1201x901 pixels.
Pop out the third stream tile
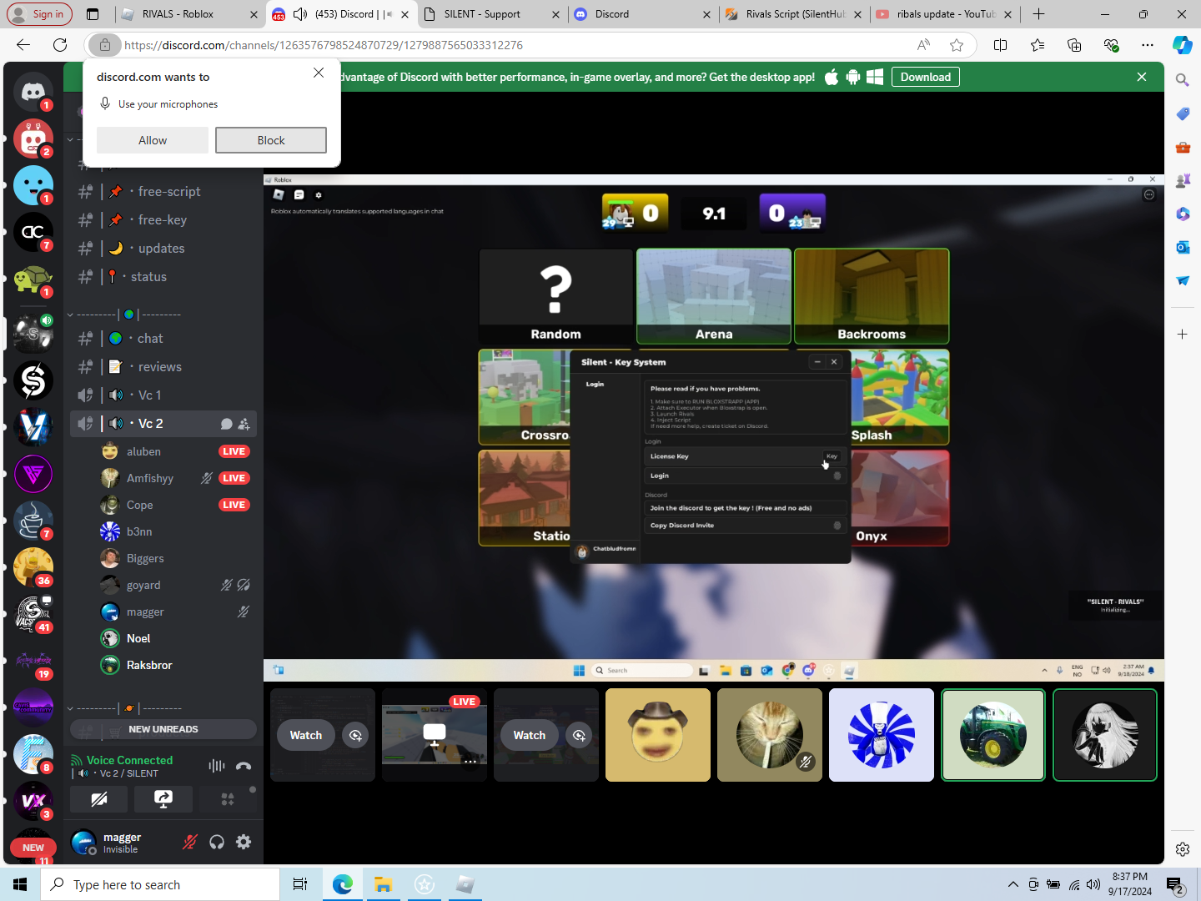tap(580, 735)
